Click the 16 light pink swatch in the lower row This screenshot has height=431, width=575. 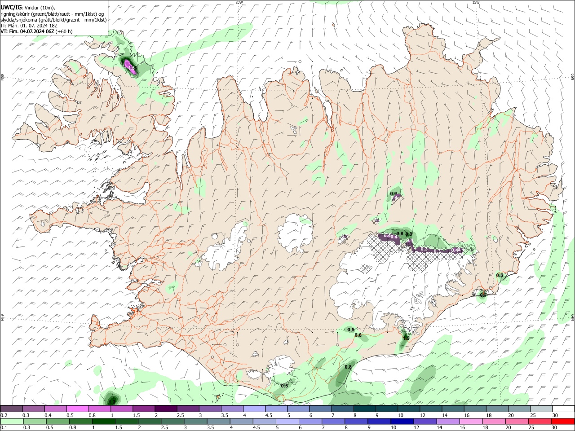point(471,421)
